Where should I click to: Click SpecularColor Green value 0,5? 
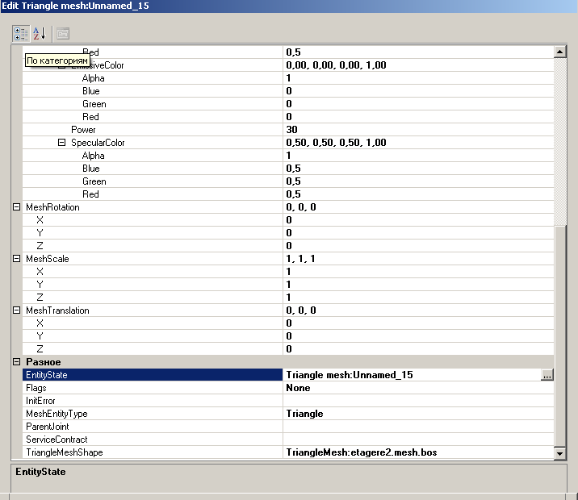click(418, 181)
